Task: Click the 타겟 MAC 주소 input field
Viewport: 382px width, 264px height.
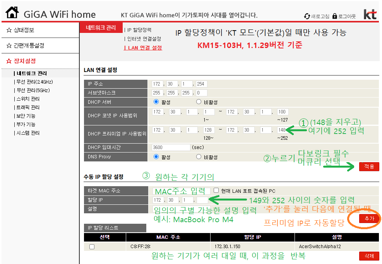Action: tap(181, 191)
